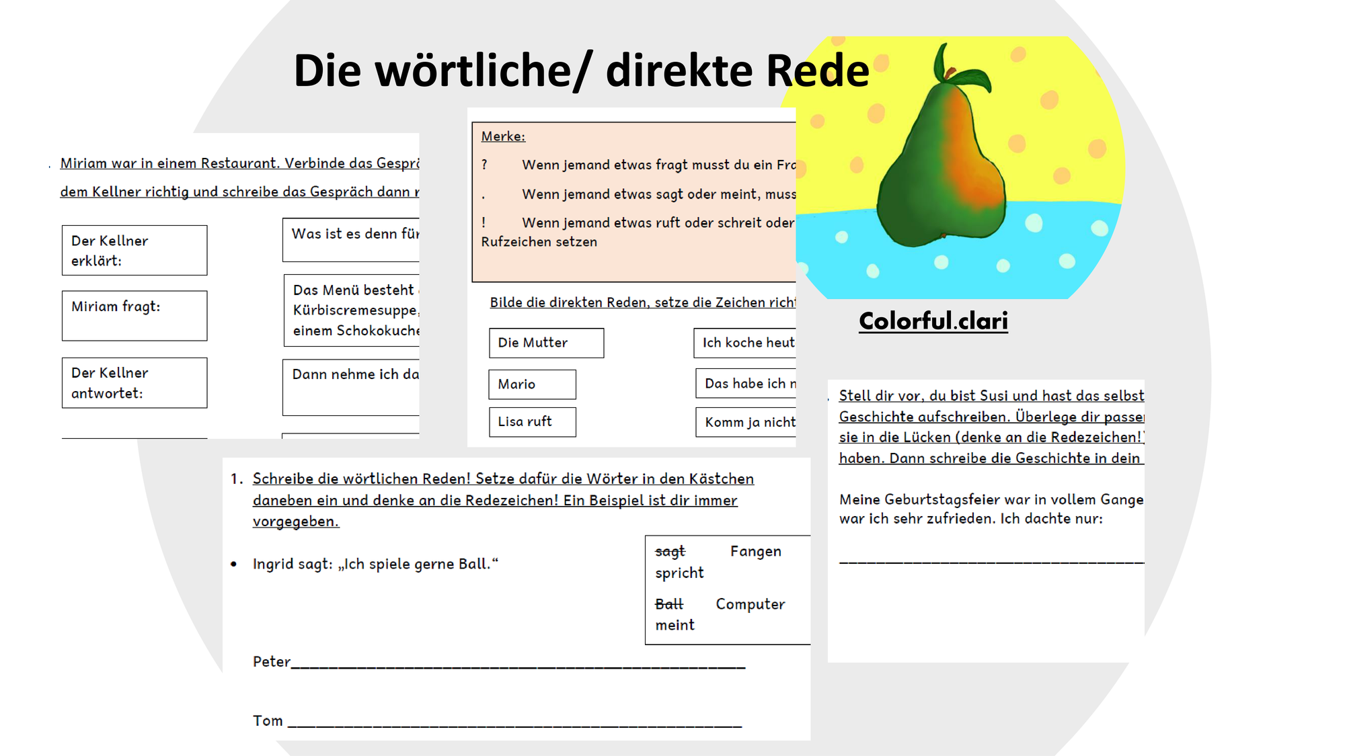This screenshot has width=1345, height=756.
Task: Select the 'Komm ja nicht' sentence box
Action: point(746,422)
